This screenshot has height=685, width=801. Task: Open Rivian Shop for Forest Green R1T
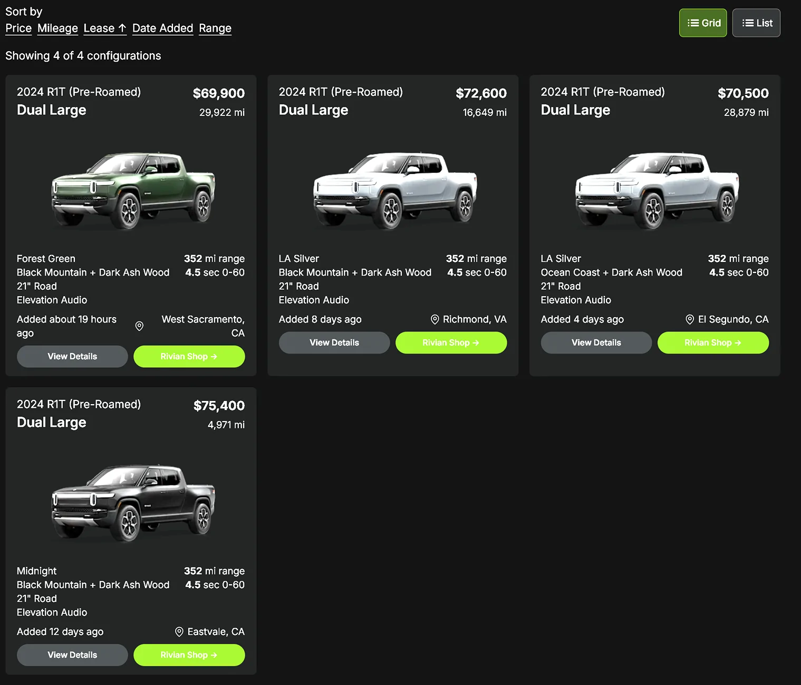tap(189, 357)
